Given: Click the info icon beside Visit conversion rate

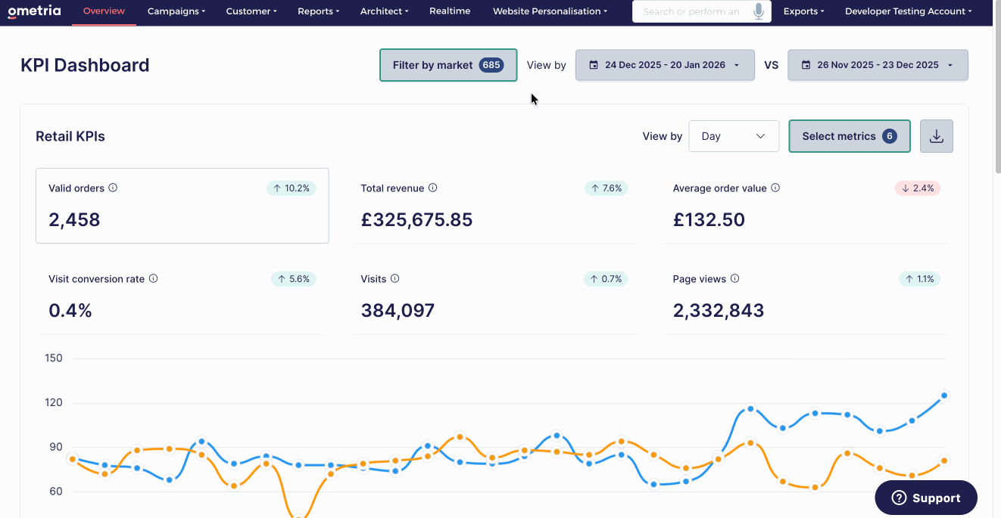Looking at the screenshot, I should pos(154,278).
